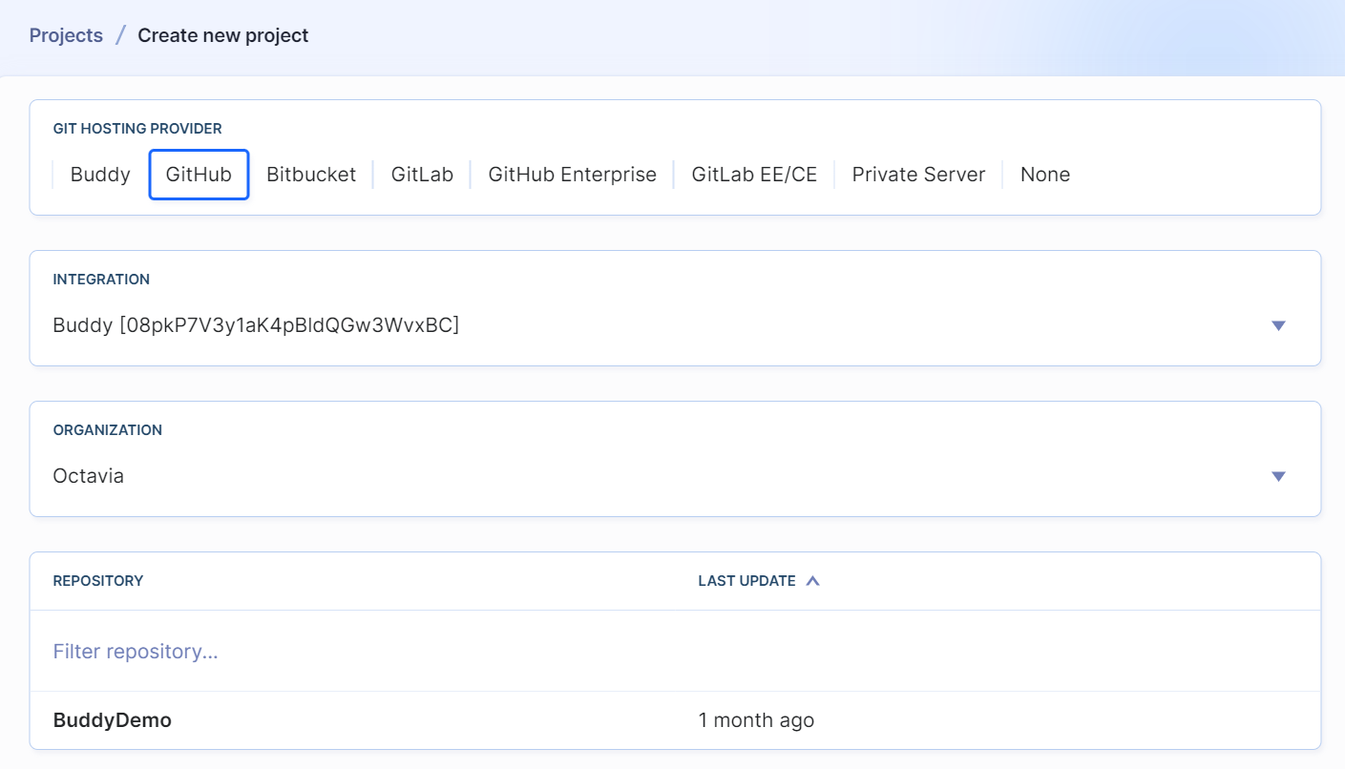Click the Octavia organization field
This screenshot has width=1345, height=769.
pos(675,476)
